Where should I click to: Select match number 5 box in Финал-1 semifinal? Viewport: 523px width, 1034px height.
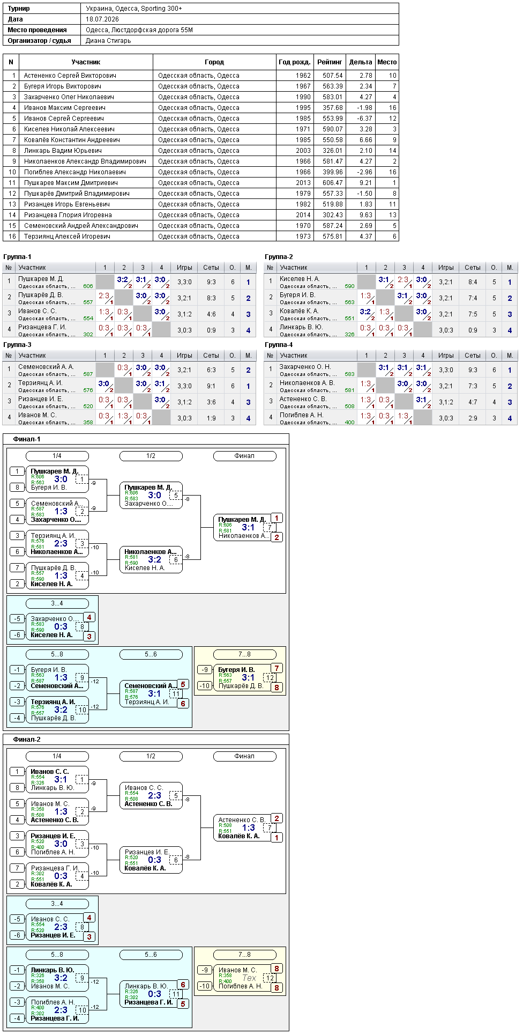tap(176, 496)
